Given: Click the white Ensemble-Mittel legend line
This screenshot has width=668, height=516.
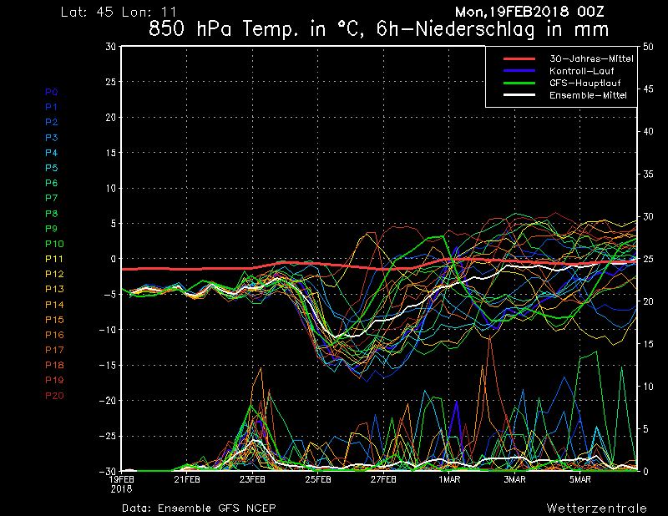Looking at the screenshot, I should coord(519,94).
